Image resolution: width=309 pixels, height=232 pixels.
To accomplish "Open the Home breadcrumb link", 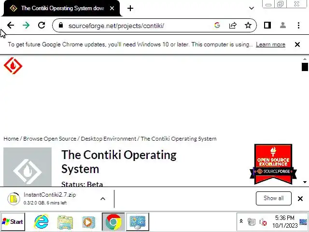I will (x=11, y=139).
